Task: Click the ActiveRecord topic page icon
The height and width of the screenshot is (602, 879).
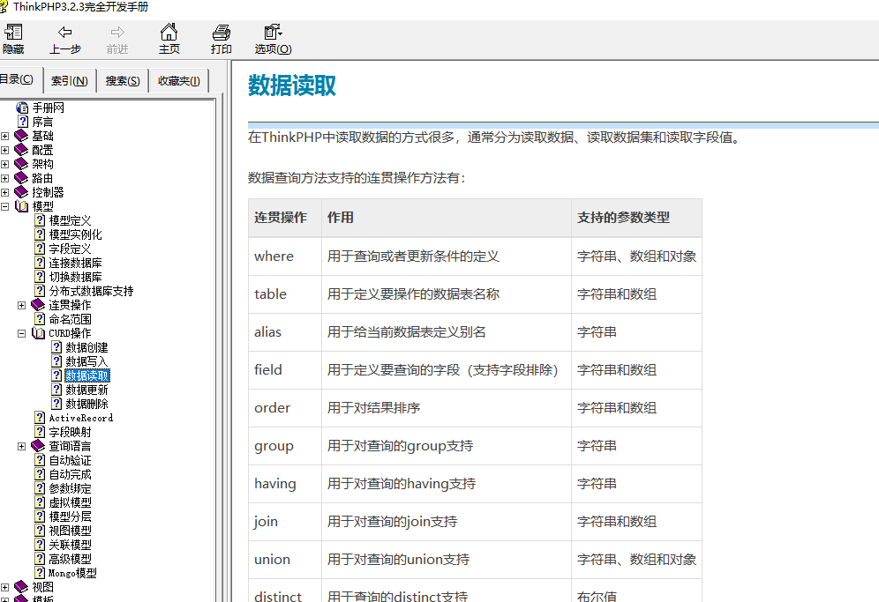Action: point(39,418)
